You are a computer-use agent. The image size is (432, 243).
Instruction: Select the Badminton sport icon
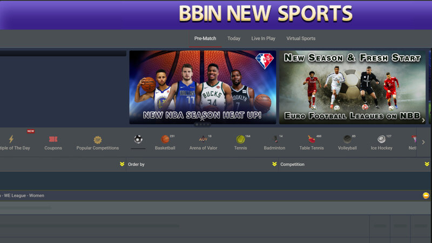click(x=274, y=139)
